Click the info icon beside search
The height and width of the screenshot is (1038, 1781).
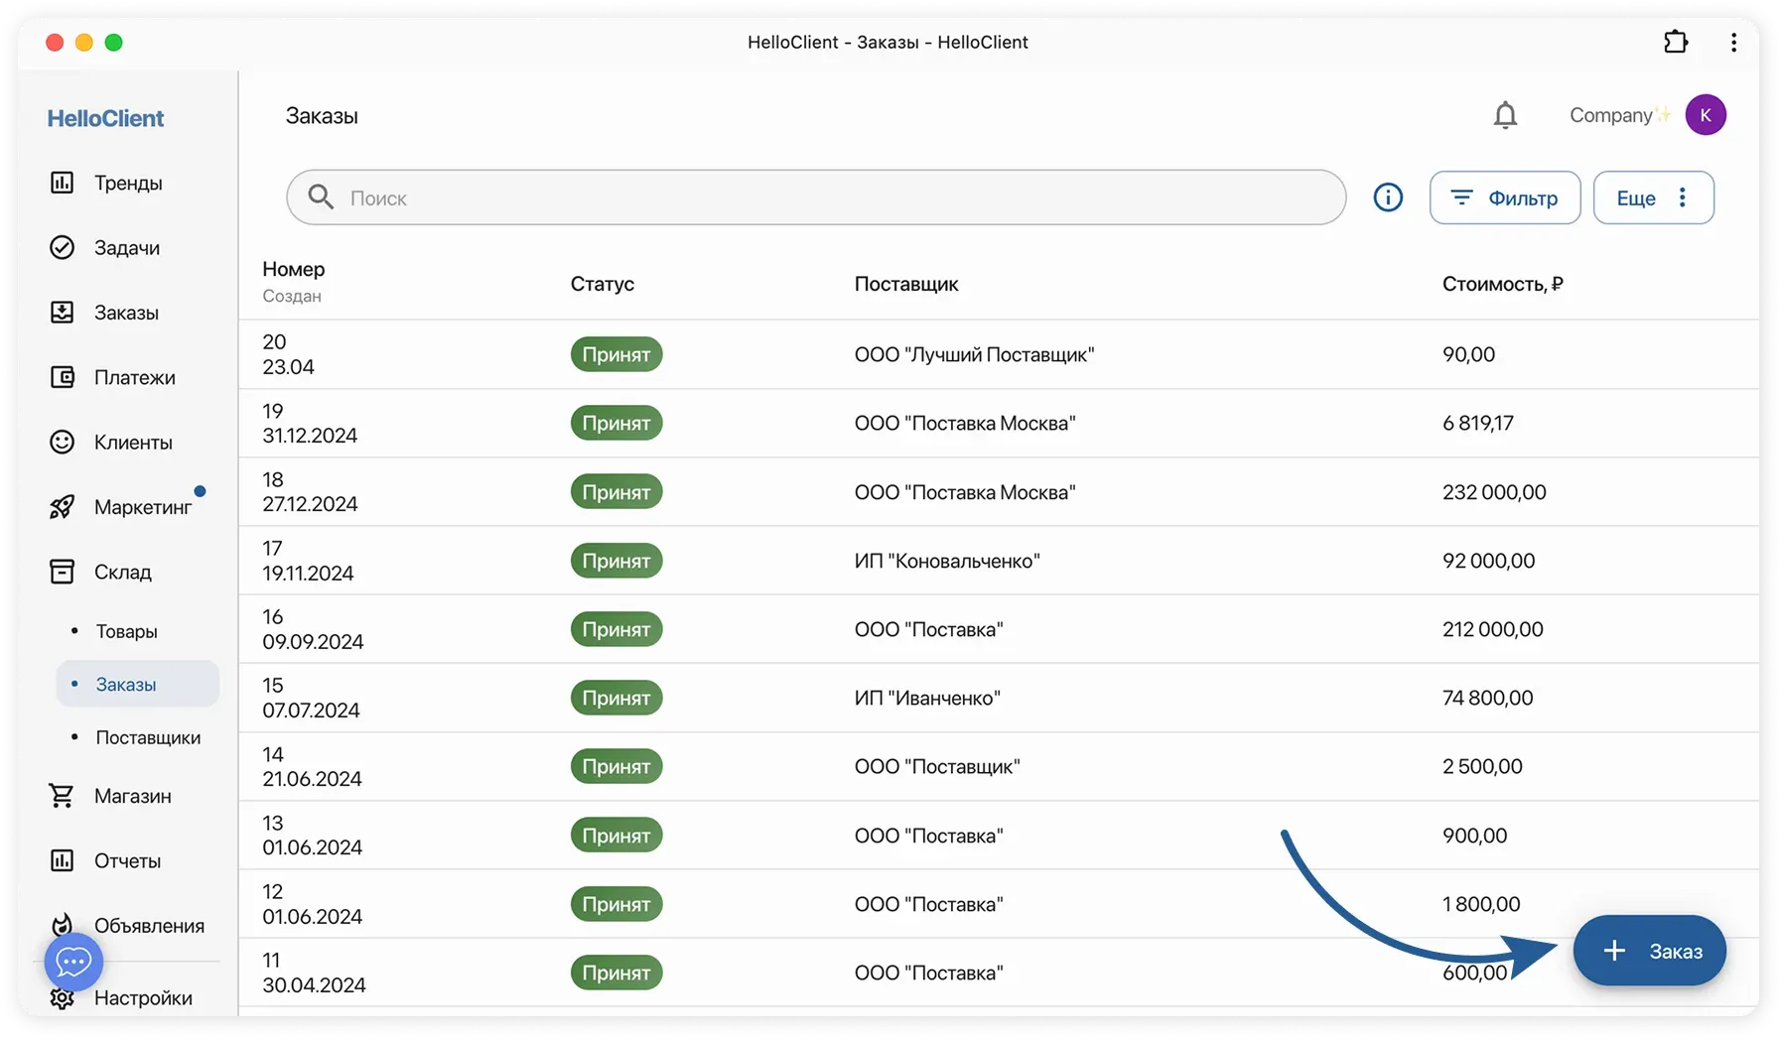pyautogui.click(x=1387, y=197)
